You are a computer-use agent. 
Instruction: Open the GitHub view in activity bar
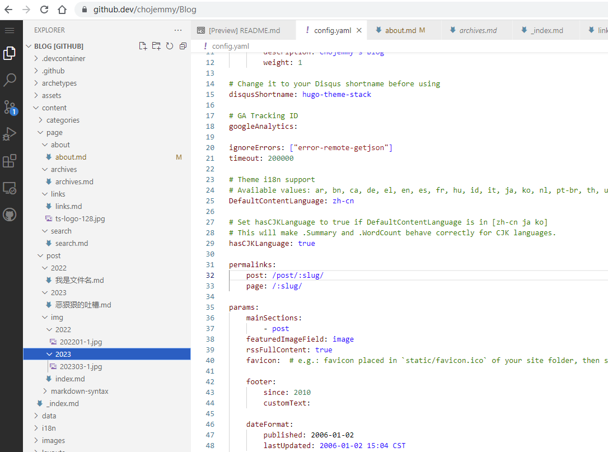pyautogui.click(x=10, y=215)
